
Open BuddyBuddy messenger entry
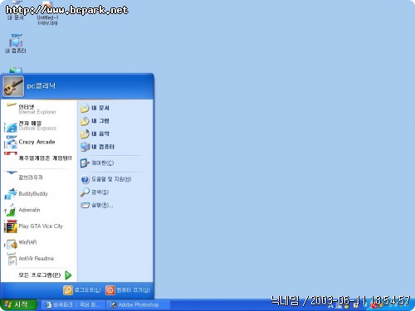point(39,194)
